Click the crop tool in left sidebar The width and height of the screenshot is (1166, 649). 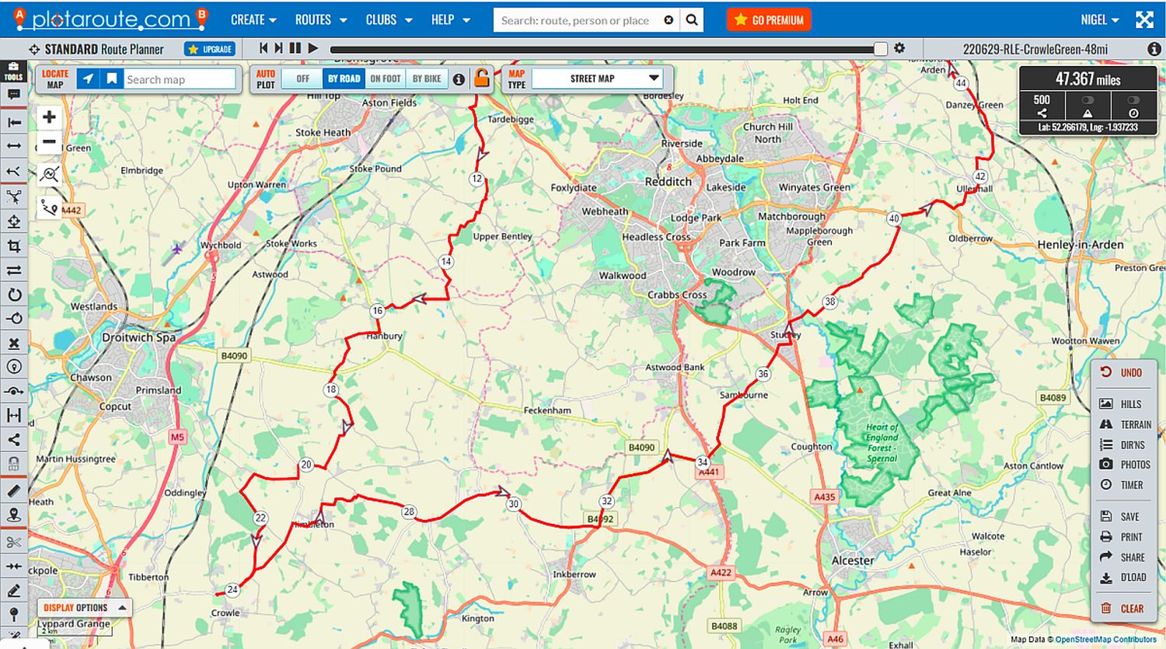pyautogui.click(x=14, y=246)
